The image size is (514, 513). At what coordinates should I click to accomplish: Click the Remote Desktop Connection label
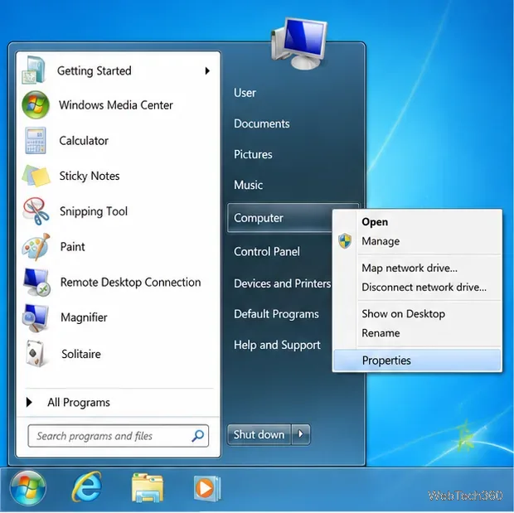point(130,283)
